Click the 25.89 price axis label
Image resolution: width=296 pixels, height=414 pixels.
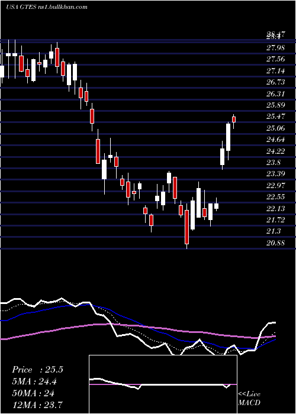pyautogui.click(x=276, y=105)
